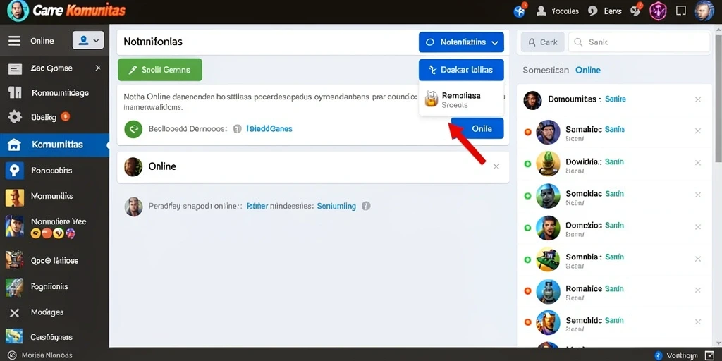The height and width of the screenshot is (361, 722).
Task: Open Nomotiere Wee sidebar entry
Action: point(59,221)
